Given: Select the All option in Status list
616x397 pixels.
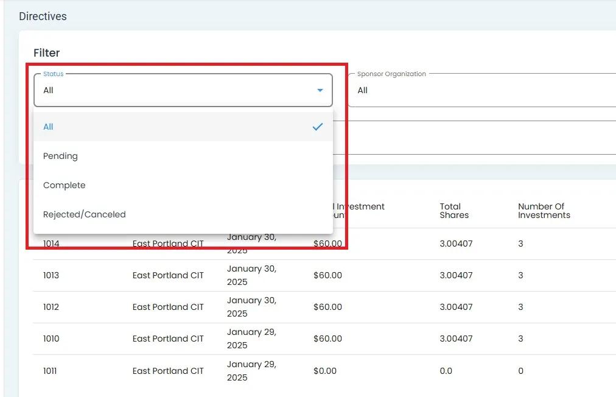Looking at the screenshot, I should click(48, 127).
